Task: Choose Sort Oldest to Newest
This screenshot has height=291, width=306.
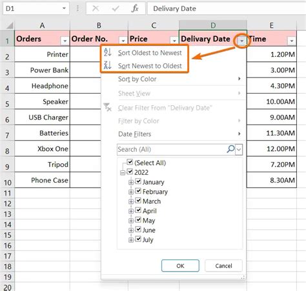Action: (150, 53)
